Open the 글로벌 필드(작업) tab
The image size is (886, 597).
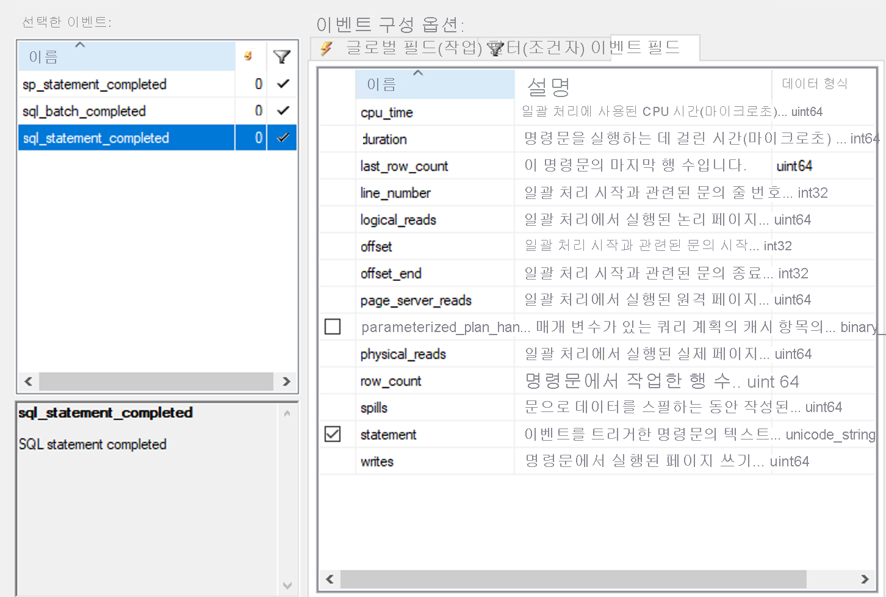pyautogui.click(x=414, y=48)
